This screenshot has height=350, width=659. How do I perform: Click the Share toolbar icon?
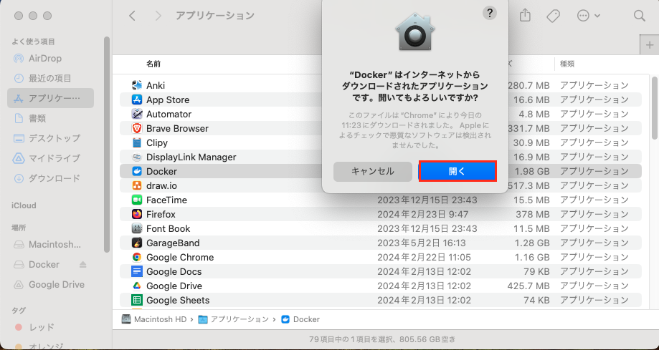coord(525,16)
